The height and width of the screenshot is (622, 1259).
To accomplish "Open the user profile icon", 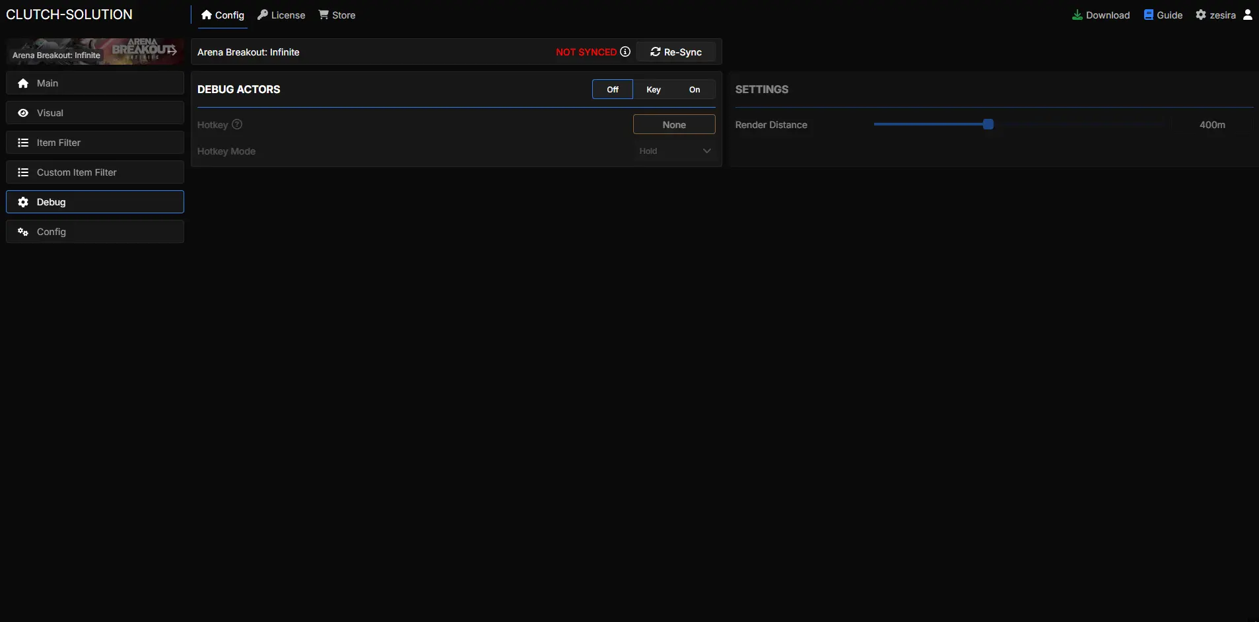I will click(x=1247, y=15).
